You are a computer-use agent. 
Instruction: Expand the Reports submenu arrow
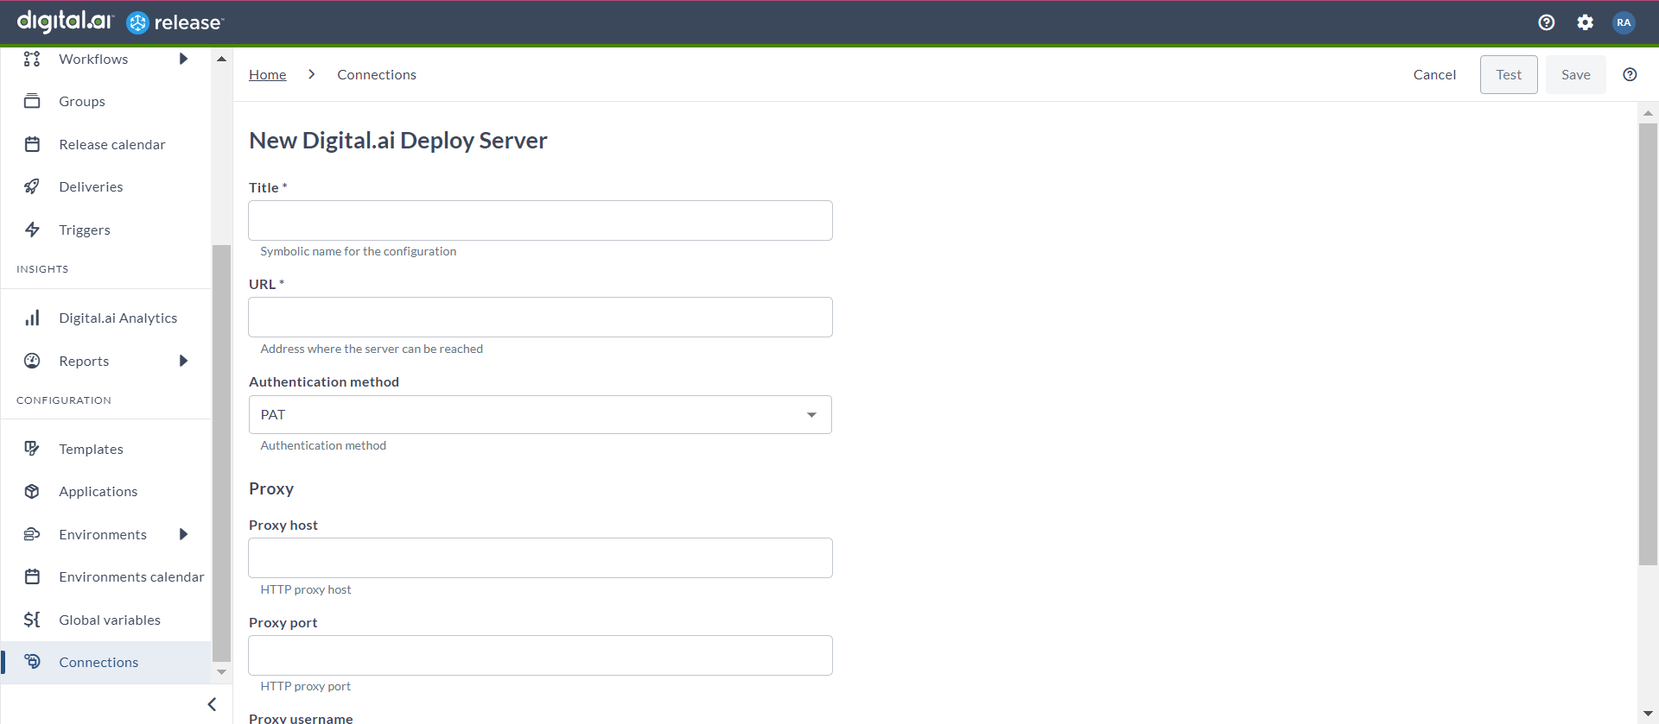pos(183,361)
